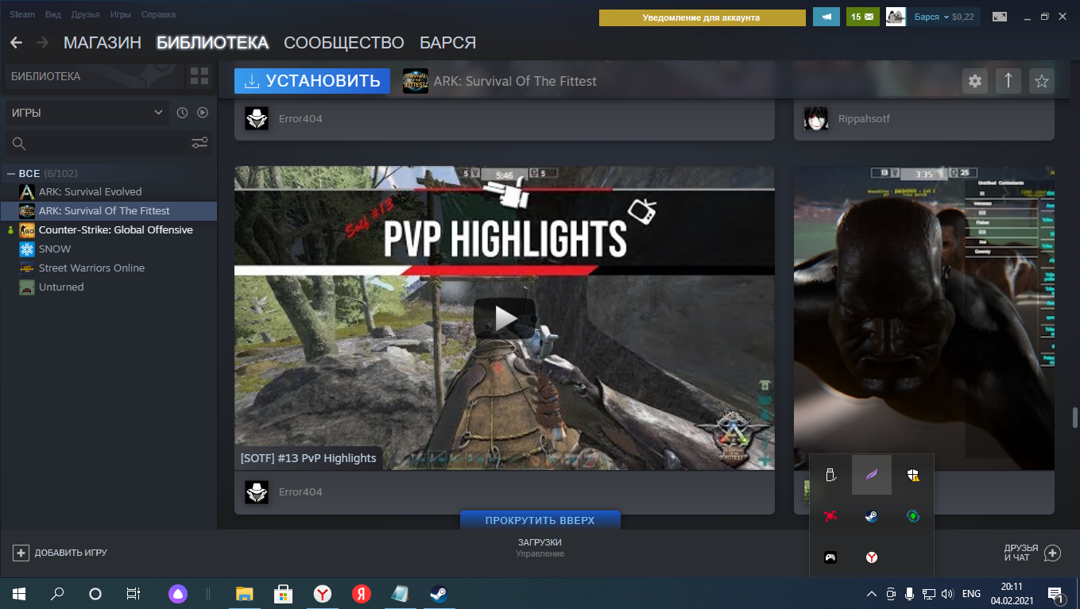Open the Справка menu
Viewport: 1080px width, 609px height.
click(158, 15)
